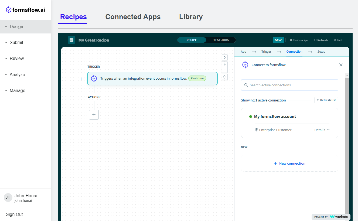358x221 pixels.
Task: Click the recipe document icon beside My Great Recipe
Action: click(x=71, y=40)
